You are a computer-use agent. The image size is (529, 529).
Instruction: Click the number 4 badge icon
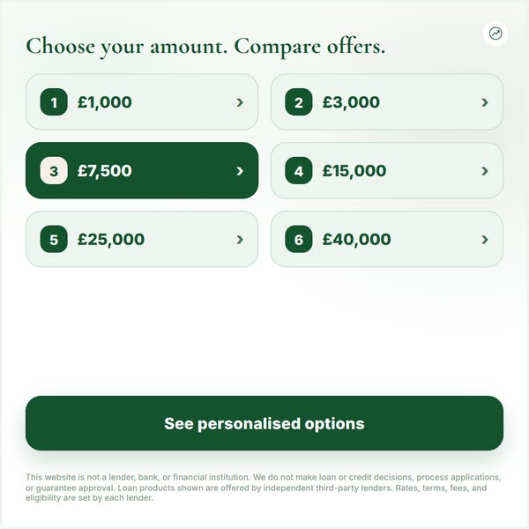tap(299, 171)
